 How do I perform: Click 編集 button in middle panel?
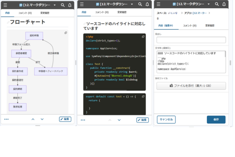tap(143, 120)
